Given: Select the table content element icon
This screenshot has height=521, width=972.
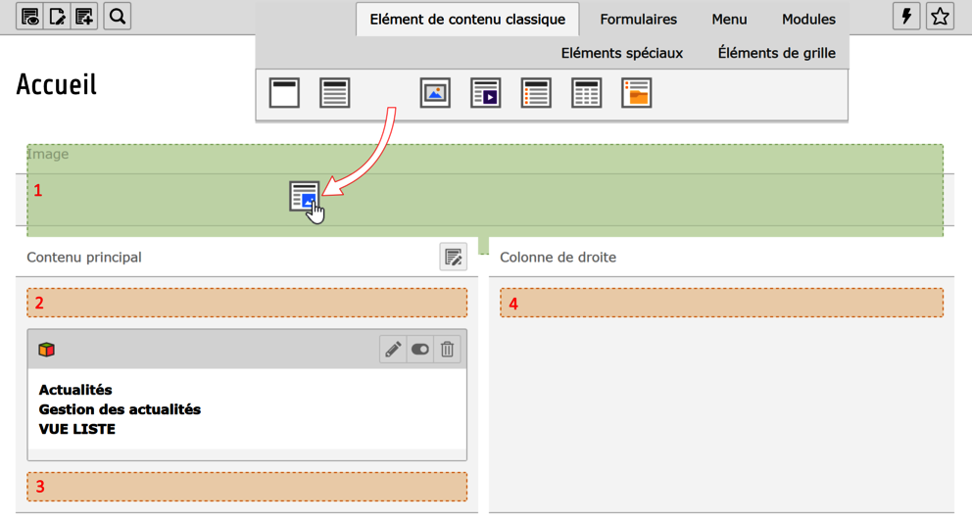Looking at the screenshot, I should [586, 93].
